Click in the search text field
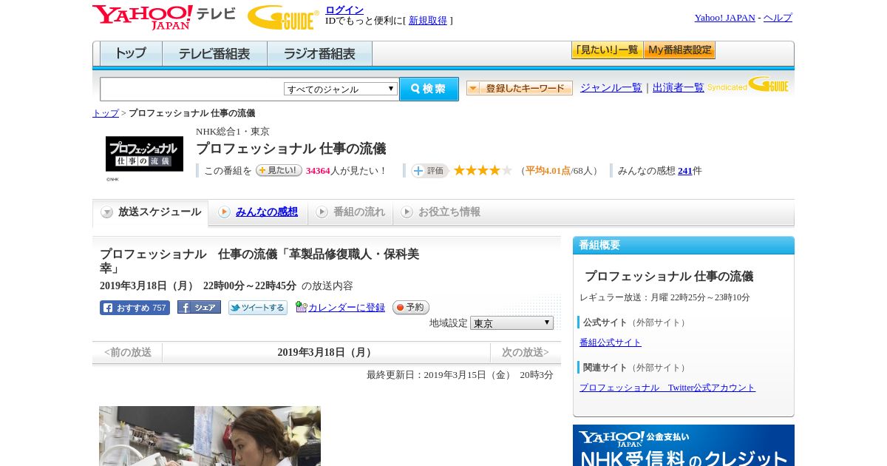The image size is (887, 466). point(192,89)
